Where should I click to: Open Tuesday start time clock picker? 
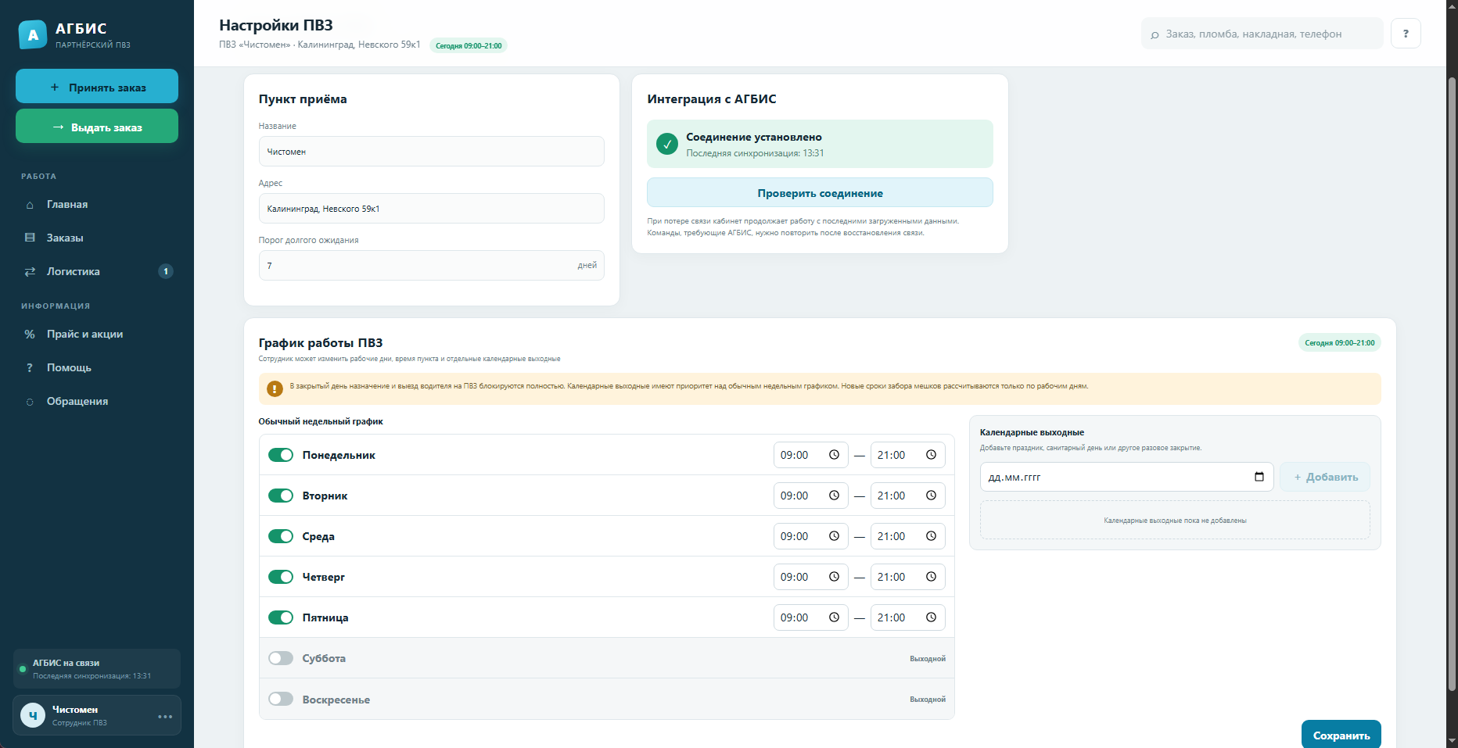coord(834,496)
